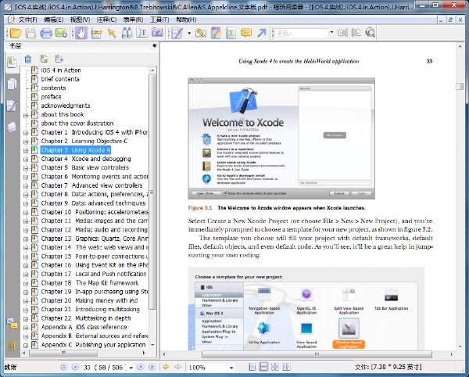Open the 'preface' bookmark
Viewport: 469px width, 377px height.
click(x=51, y=97)
